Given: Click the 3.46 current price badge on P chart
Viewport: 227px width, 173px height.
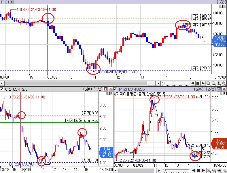Looking at the screenshot, I should coord(219,144).
